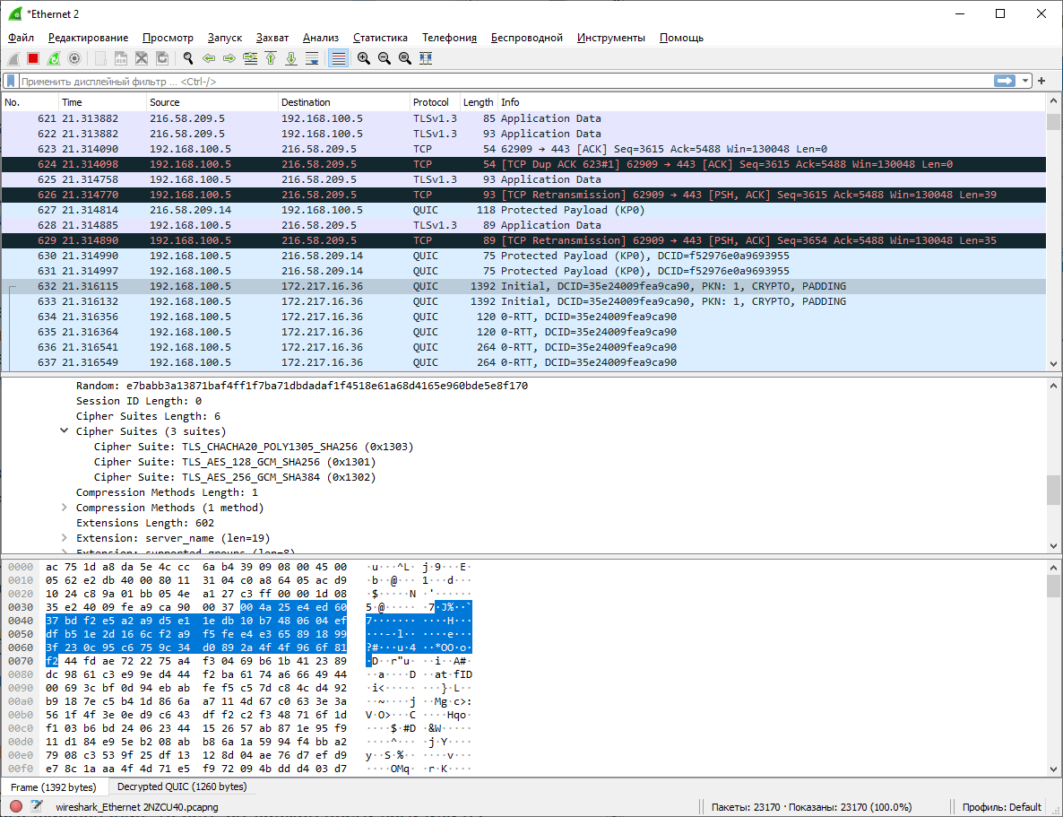Open capture options gear icon
This screenshot has width=1063, height=817.
(74, 58)
